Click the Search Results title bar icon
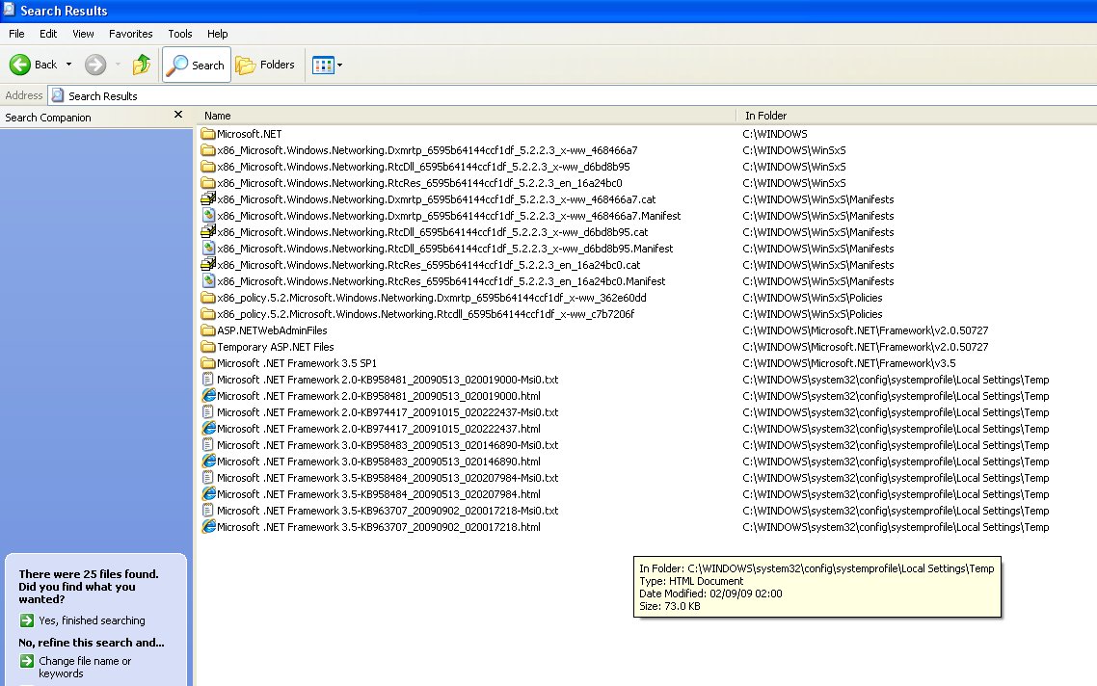This screenshot has width=1097, height=686. 9,10
